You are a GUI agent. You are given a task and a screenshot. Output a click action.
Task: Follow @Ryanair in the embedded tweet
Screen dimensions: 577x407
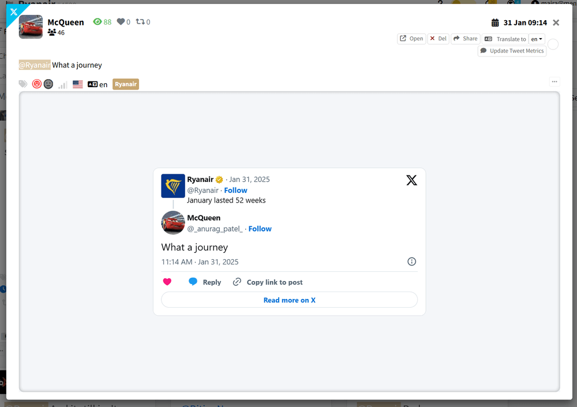(235, 191)
